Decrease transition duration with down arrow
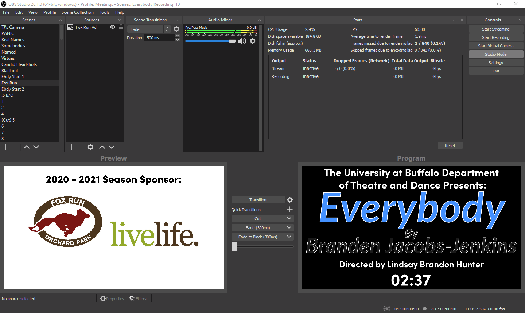The height and width of the screenshot is (313, 525). pyautogui.click(x=178, y=40)
